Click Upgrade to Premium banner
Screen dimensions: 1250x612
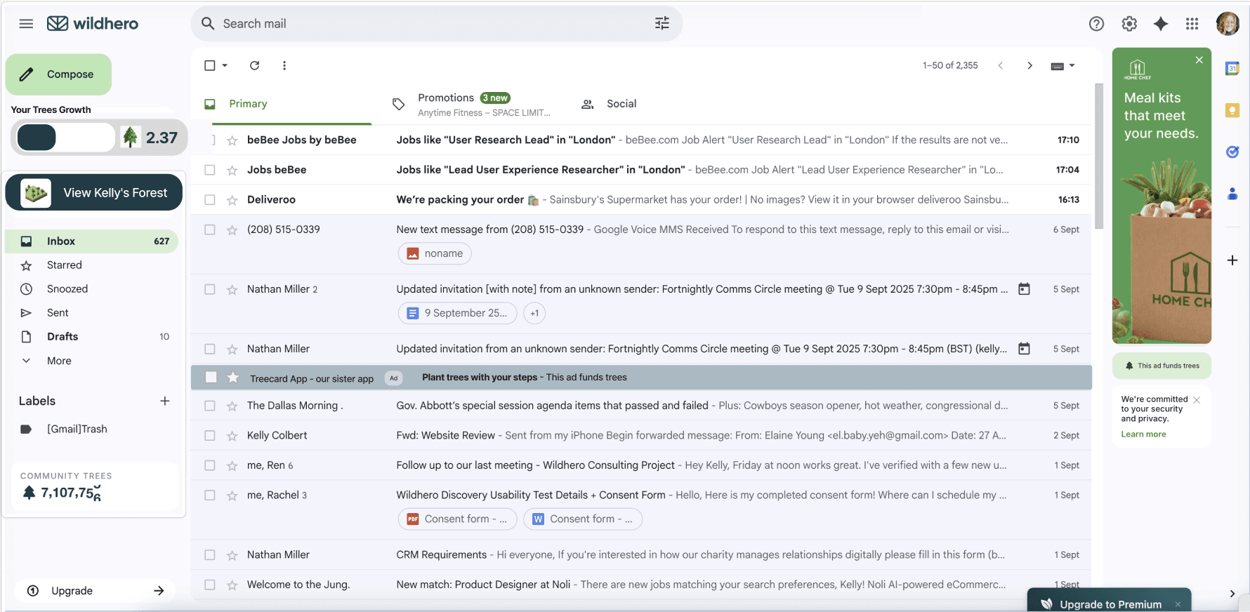point(1110,601)
